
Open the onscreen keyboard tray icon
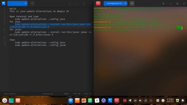(x=135, y=100)
